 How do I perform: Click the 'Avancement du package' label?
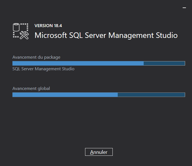point(36,57)
